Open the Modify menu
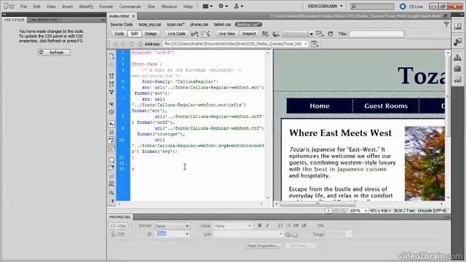The width and height of the screenshot is (466, 262). click(x=86, y=7)
